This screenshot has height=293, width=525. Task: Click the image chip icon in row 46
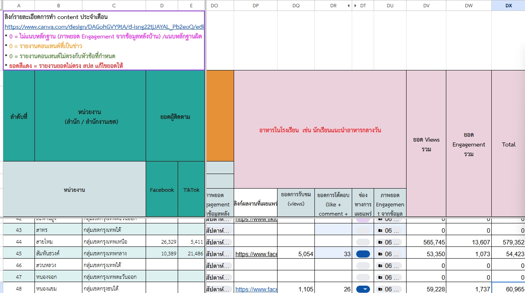380,266
